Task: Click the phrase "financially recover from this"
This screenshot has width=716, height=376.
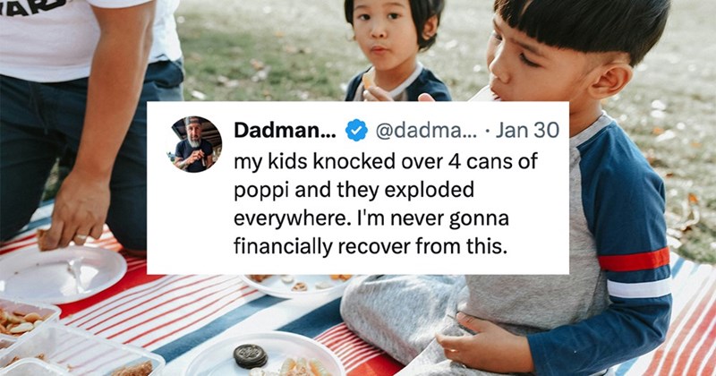Action: click(x=370, y=247)
